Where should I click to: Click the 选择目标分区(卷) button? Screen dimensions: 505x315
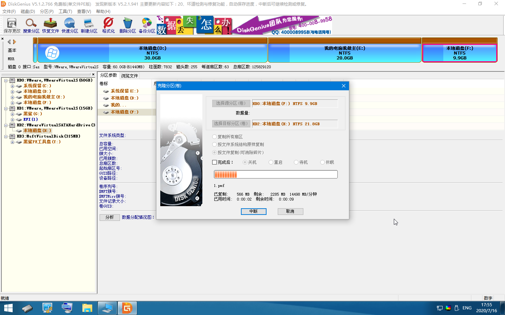(x=231, y=124)
